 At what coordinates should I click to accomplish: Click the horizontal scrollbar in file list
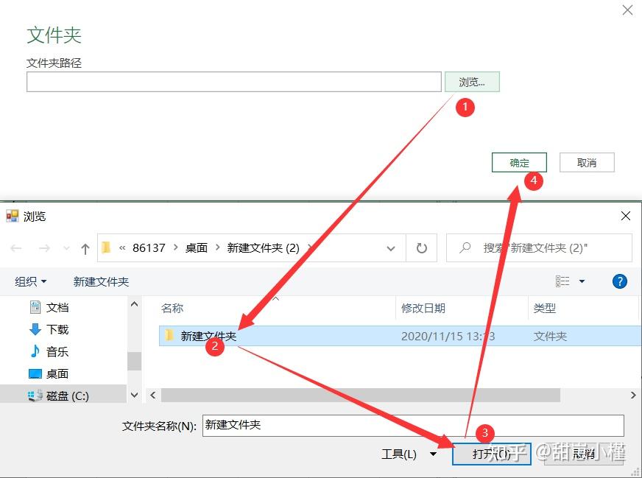(x=360, y=396)
